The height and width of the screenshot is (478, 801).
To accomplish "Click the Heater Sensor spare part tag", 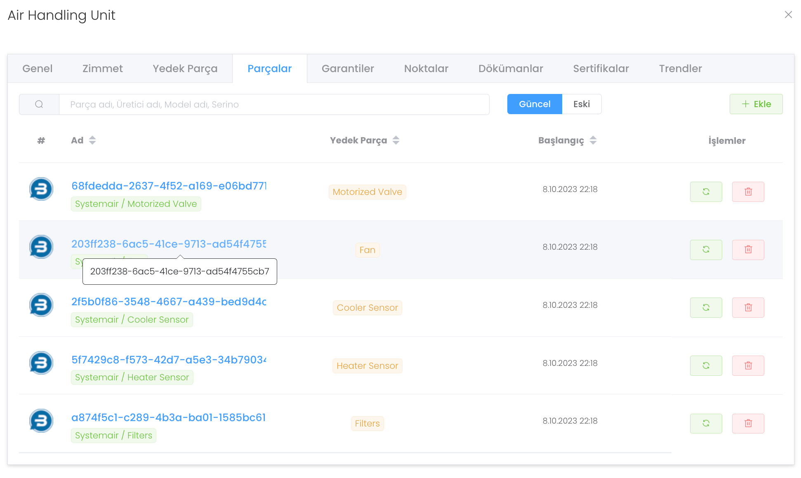I will tap(367, 366).
